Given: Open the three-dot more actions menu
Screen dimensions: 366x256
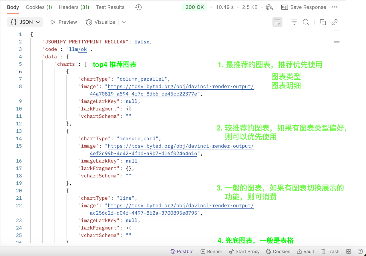Looking at the screenshot, I should tap(335, 7).
